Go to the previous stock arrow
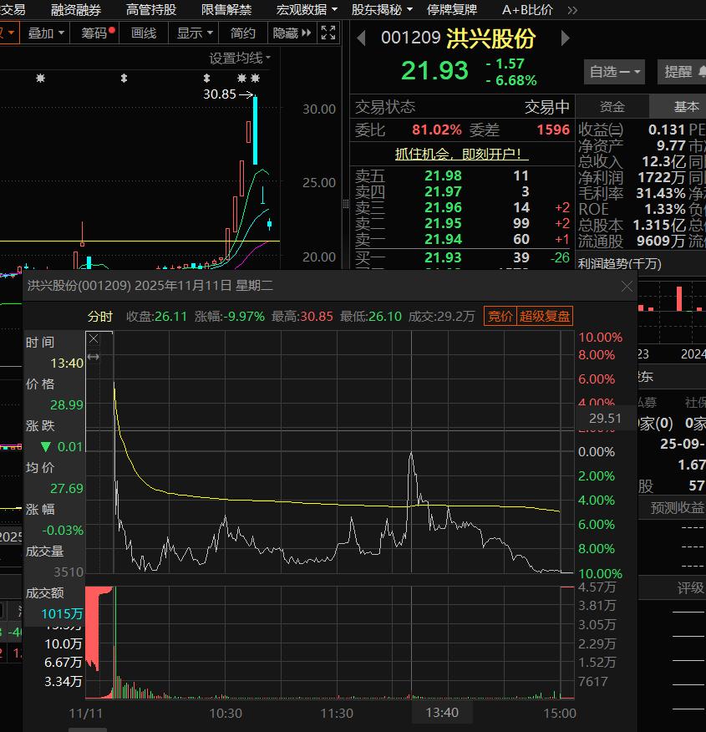Screen dimensions: 706x732 (361, 38)
